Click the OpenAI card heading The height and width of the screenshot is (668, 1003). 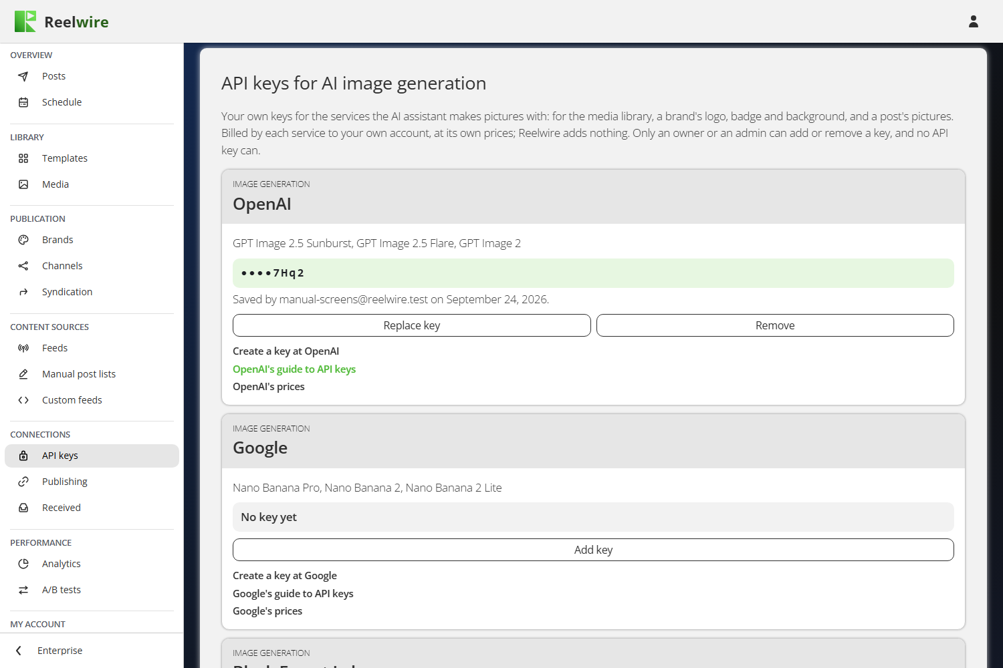click(262, 204)
